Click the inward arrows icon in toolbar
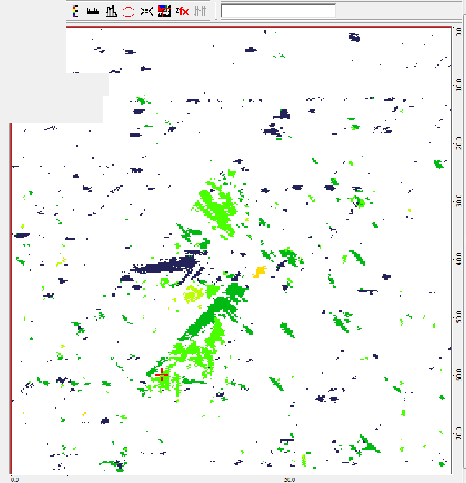Image resolution: width=466 pixels, height=483 pixels. pos(146,11)
